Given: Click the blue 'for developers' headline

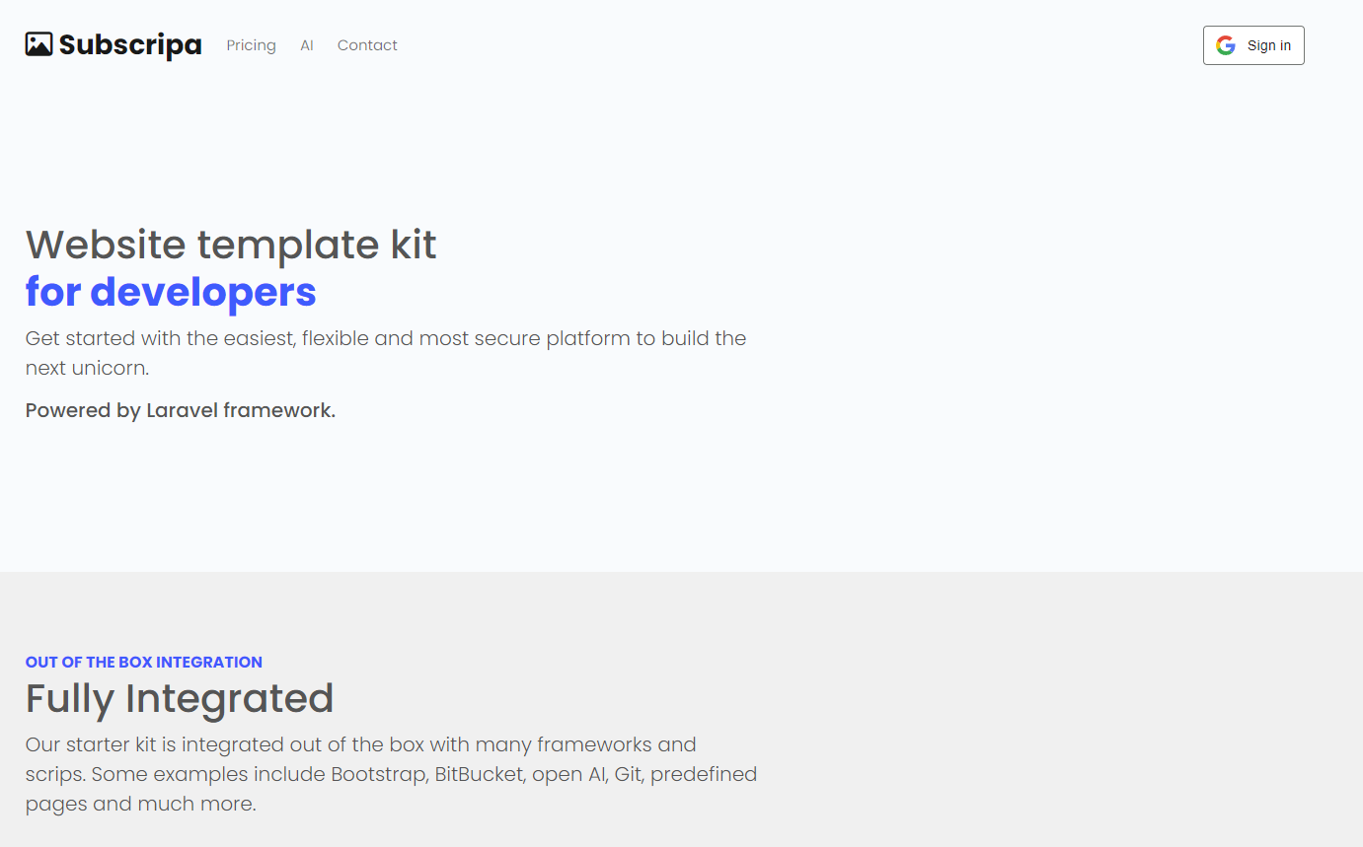Looking at the screenshot, I should [x=171, y=292].
